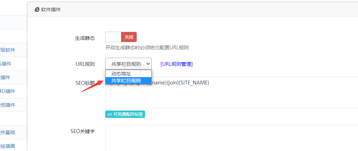Click the sidebar item ending in S插件
The height and width of the screenshot is (151, 358).
(x=6, y=64)
